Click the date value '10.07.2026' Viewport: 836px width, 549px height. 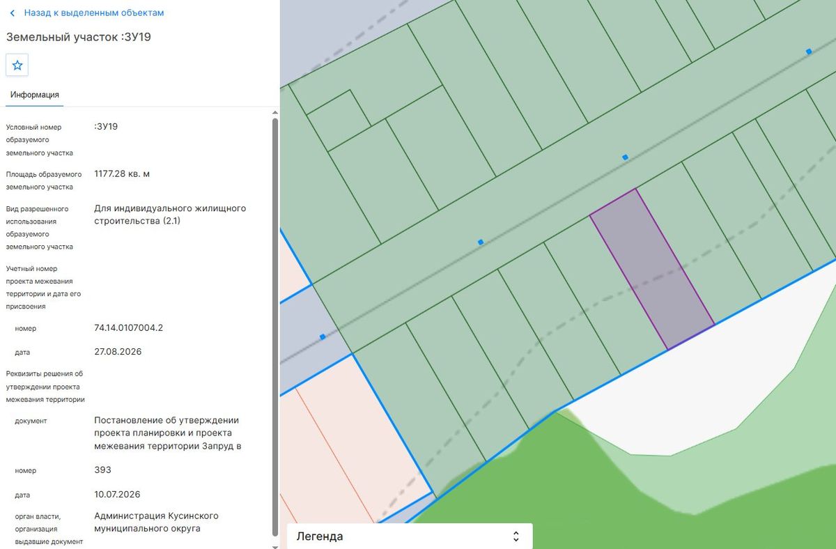[x=117, y=495]
